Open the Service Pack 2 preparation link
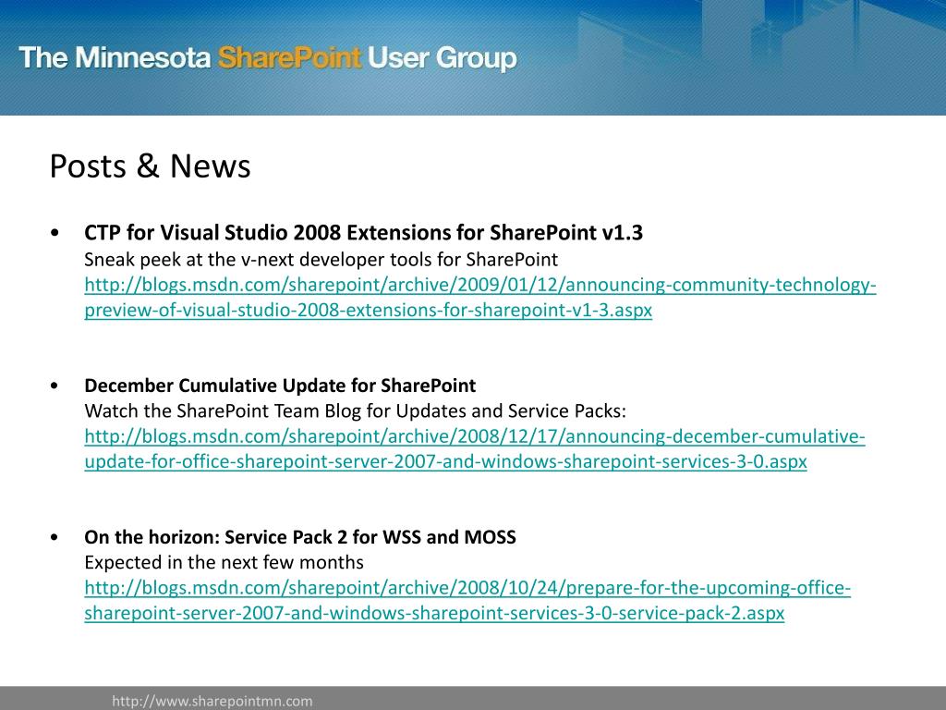Screen dimensions: 946x710 coord(467,600)
